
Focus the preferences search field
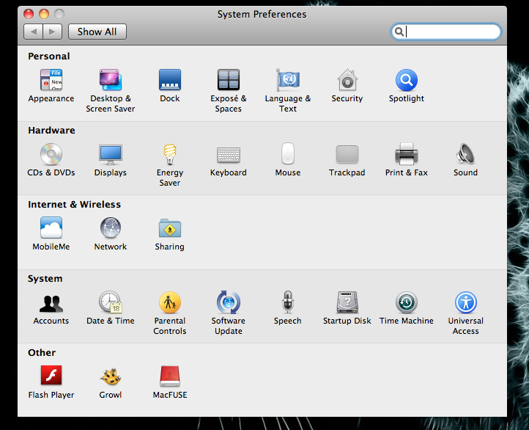click(446, 32)
